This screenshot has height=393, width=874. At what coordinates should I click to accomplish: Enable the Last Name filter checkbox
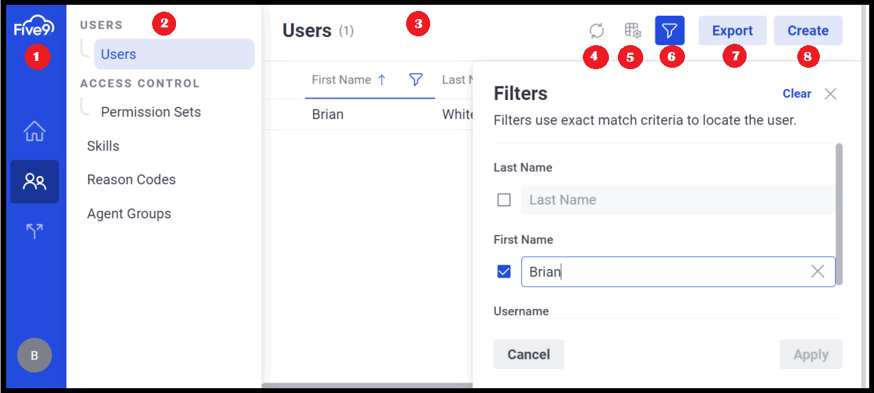504,200
